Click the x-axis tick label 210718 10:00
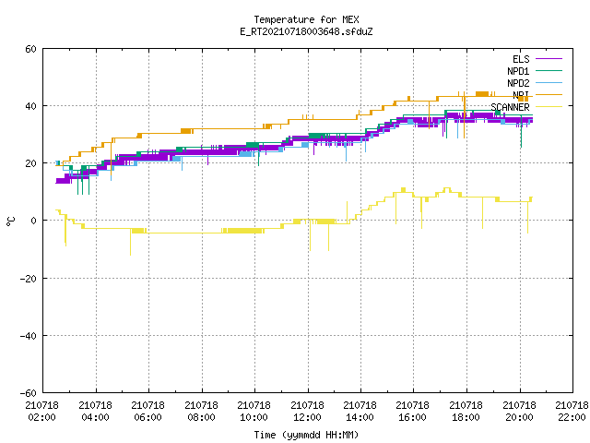The image size is (590, 443). pos(254,412)
